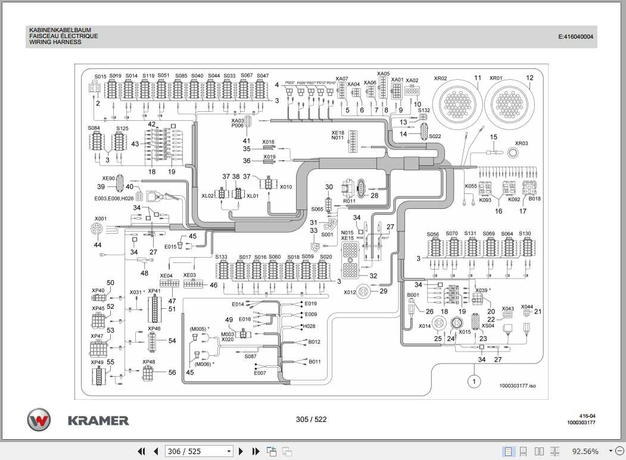This screenshot has width=626, height=460.
Task: Go to the first page
Action: tap(142, 452)
